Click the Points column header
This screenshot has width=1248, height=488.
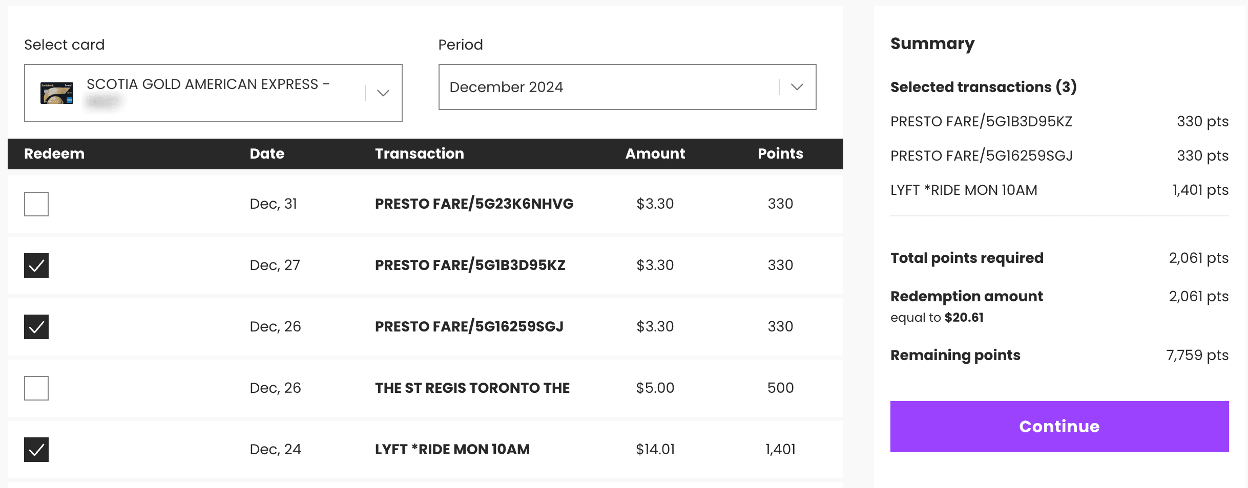pyautogui.click(x=780, y=153)
